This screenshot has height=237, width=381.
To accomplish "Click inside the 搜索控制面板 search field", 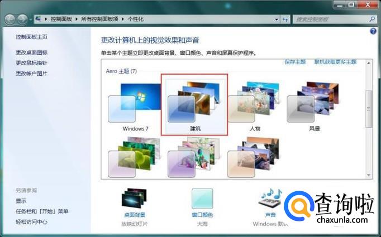I will (x=330, y=19).
